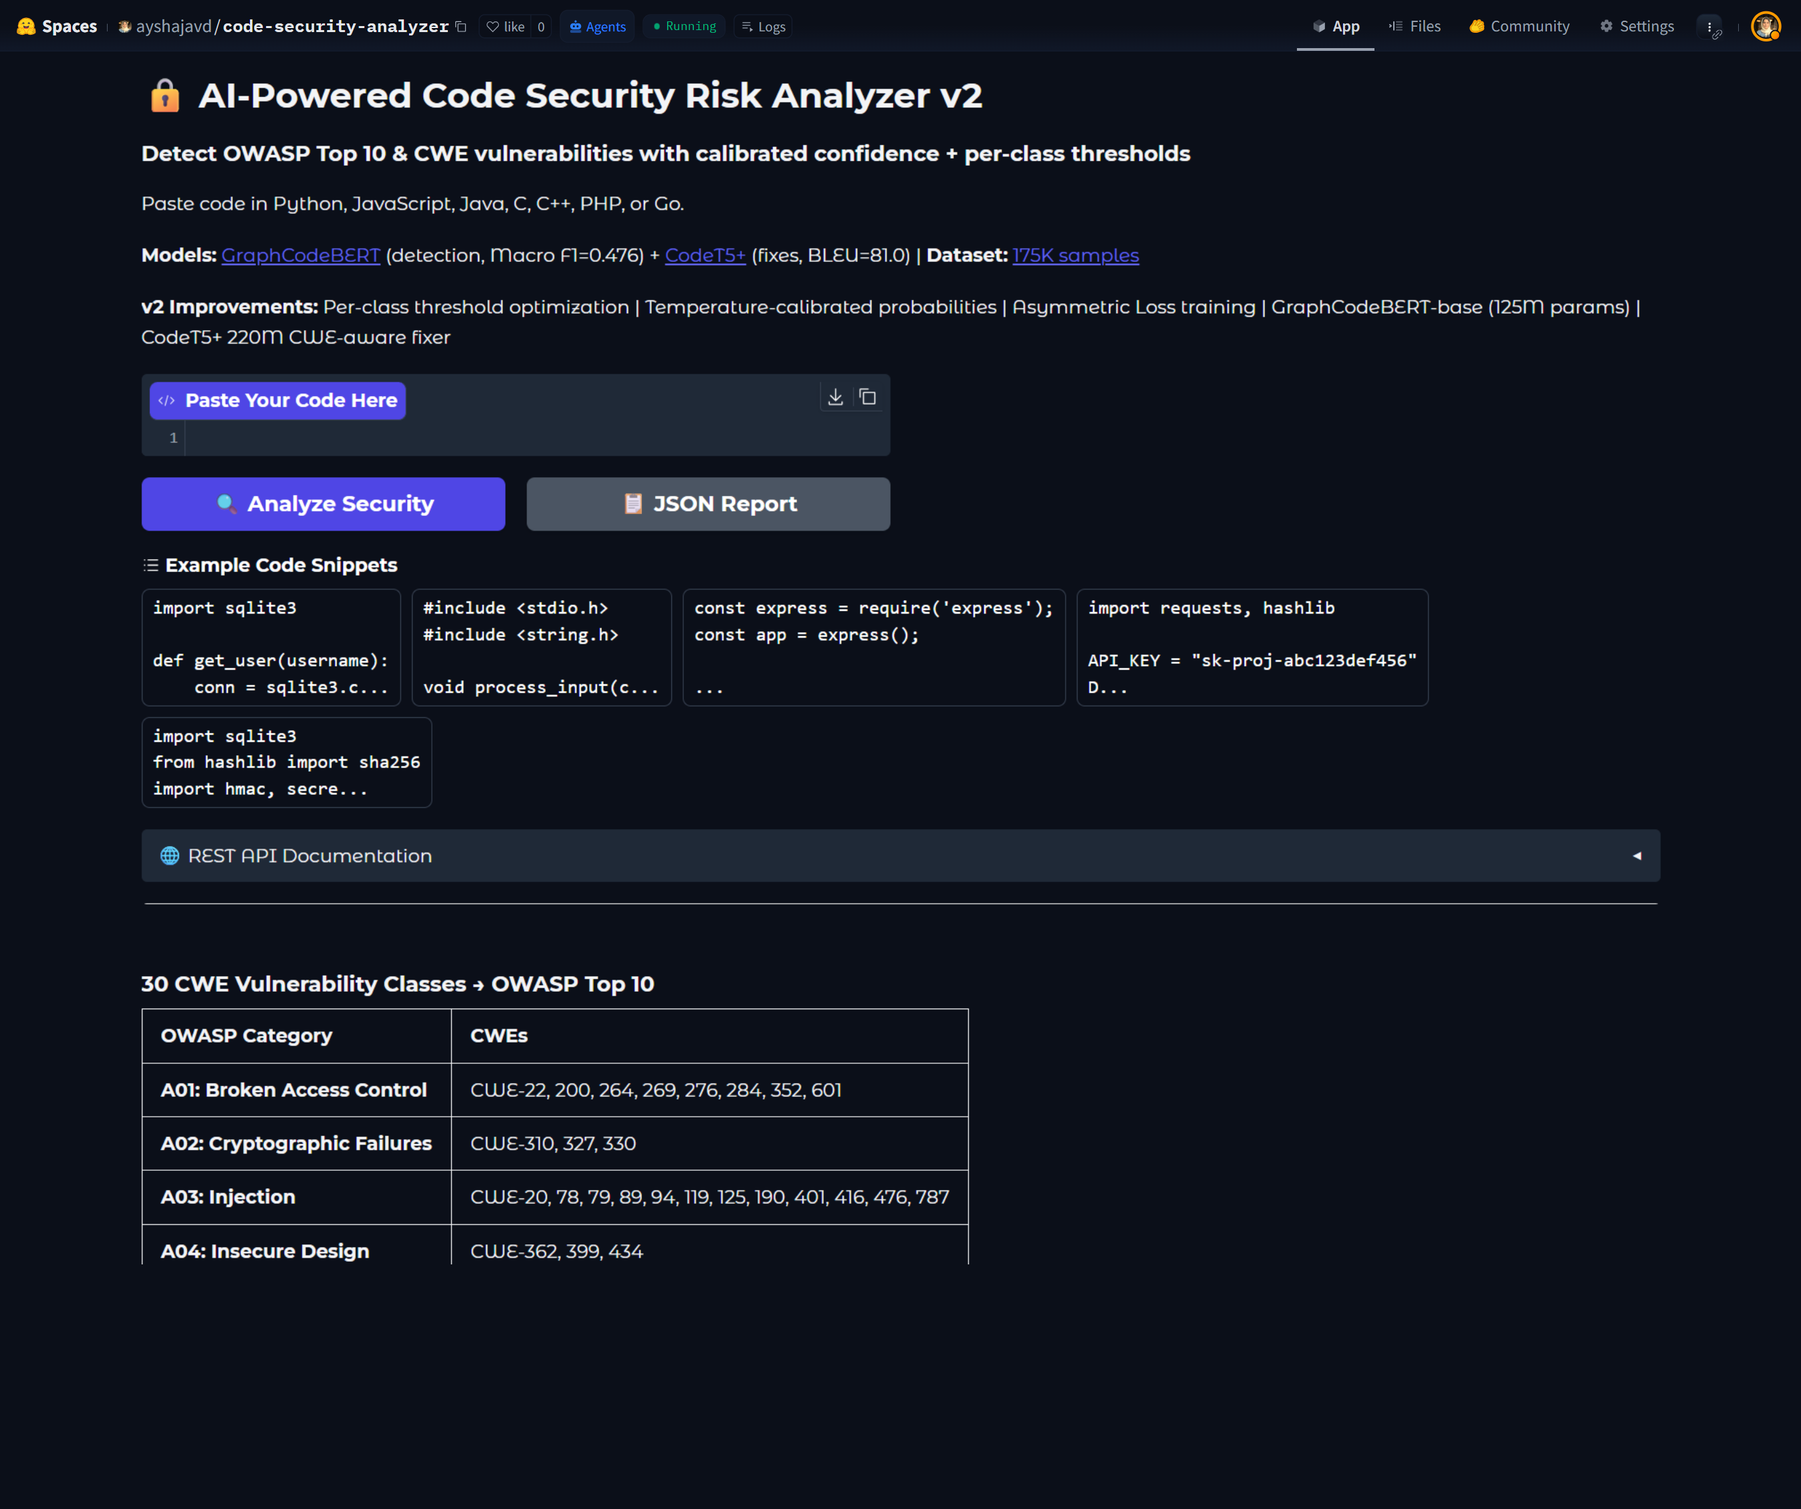This screenshot has width=1801, height=1509.
Task: Click the Analyze Security button
Action: pyautogui.click(x=324, y=504)
